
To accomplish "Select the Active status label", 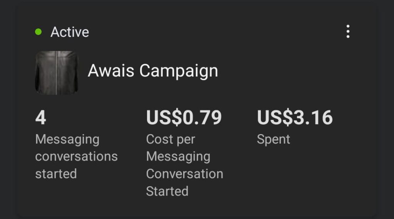I will [70, 32].
